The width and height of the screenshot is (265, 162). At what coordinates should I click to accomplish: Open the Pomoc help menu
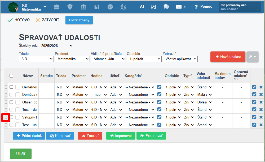[203, 7]
